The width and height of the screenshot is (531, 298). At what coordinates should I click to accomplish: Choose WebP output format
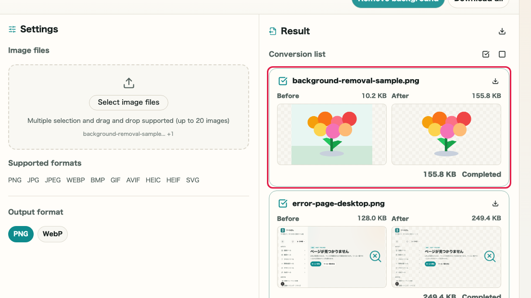click(x=52, y=234)
